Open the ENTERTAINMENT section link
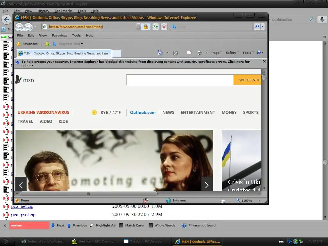 (198, 112)
